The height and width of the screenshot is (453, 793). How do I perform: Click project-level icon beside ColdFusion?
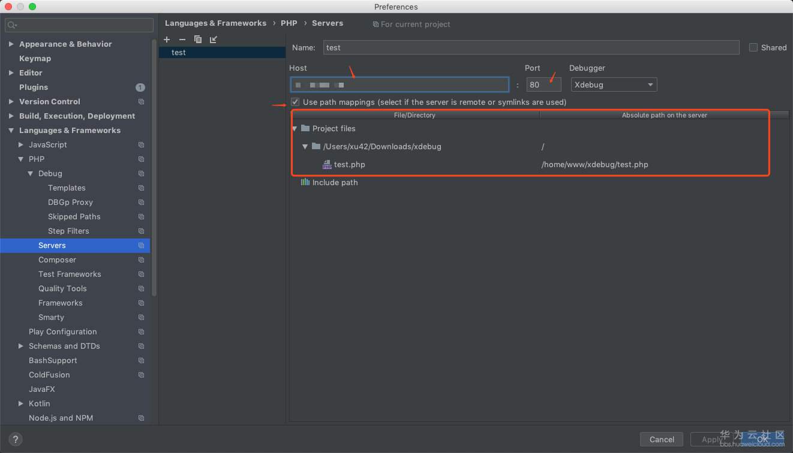click(x=142, y=375)
